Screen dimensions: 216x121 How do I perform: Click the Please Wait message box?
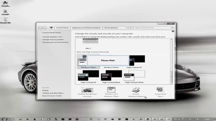[108, 61]
